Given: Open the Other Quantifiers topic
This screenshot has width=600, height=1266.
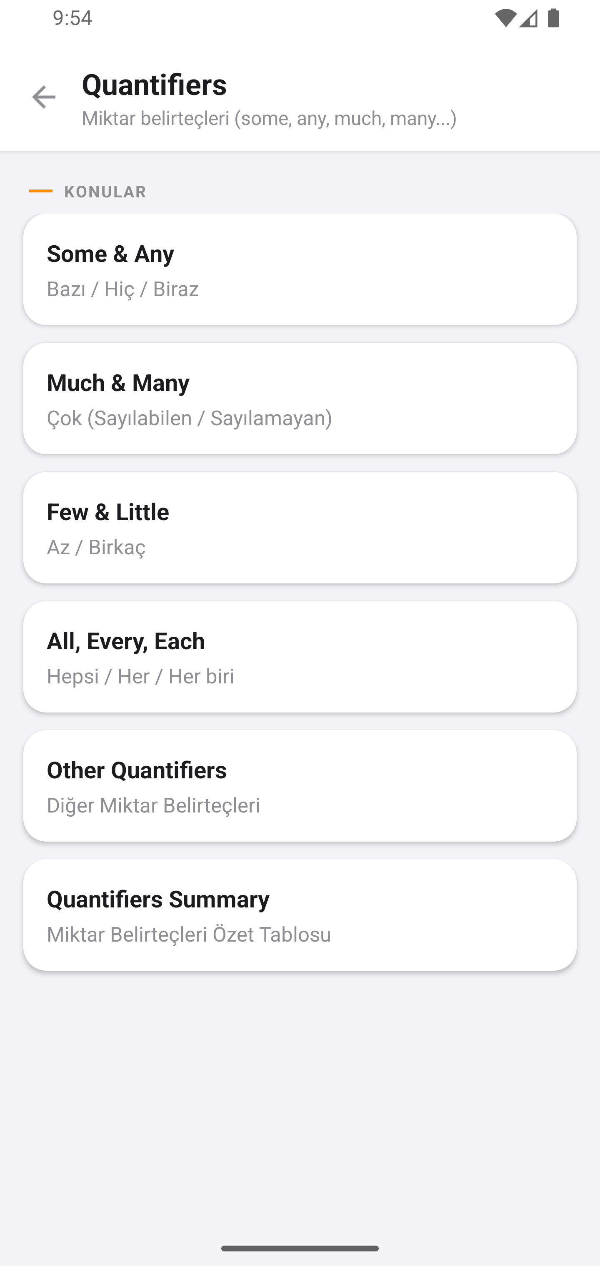Looking at the screenshot, I should (300, 785).
